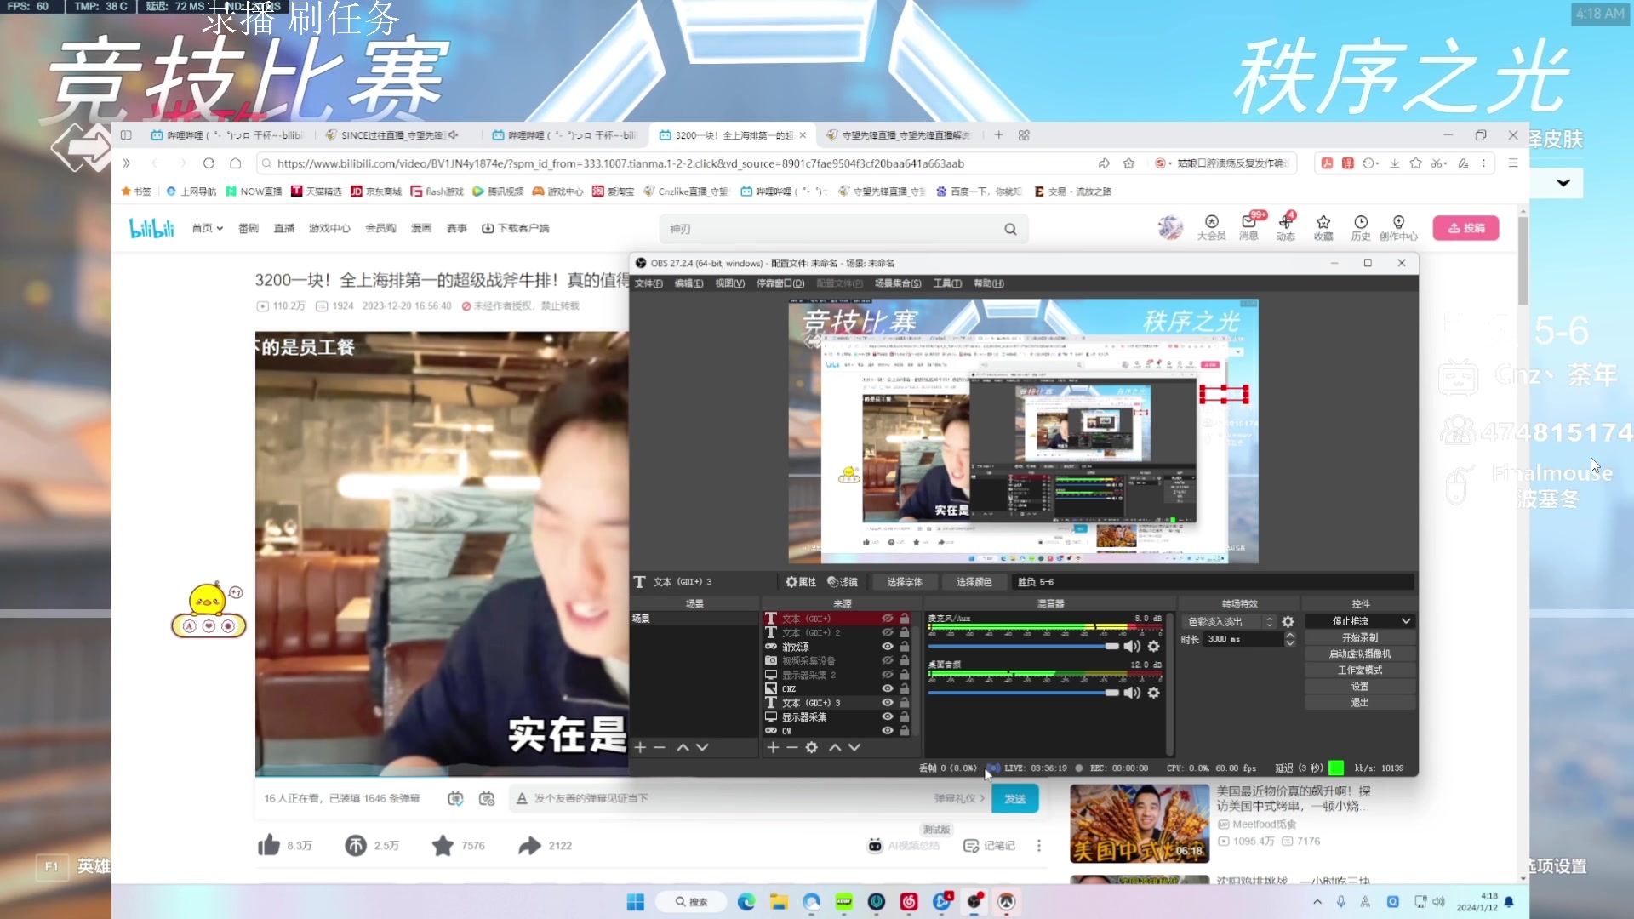Click the 开始录制 recording button

point(1359,637)
